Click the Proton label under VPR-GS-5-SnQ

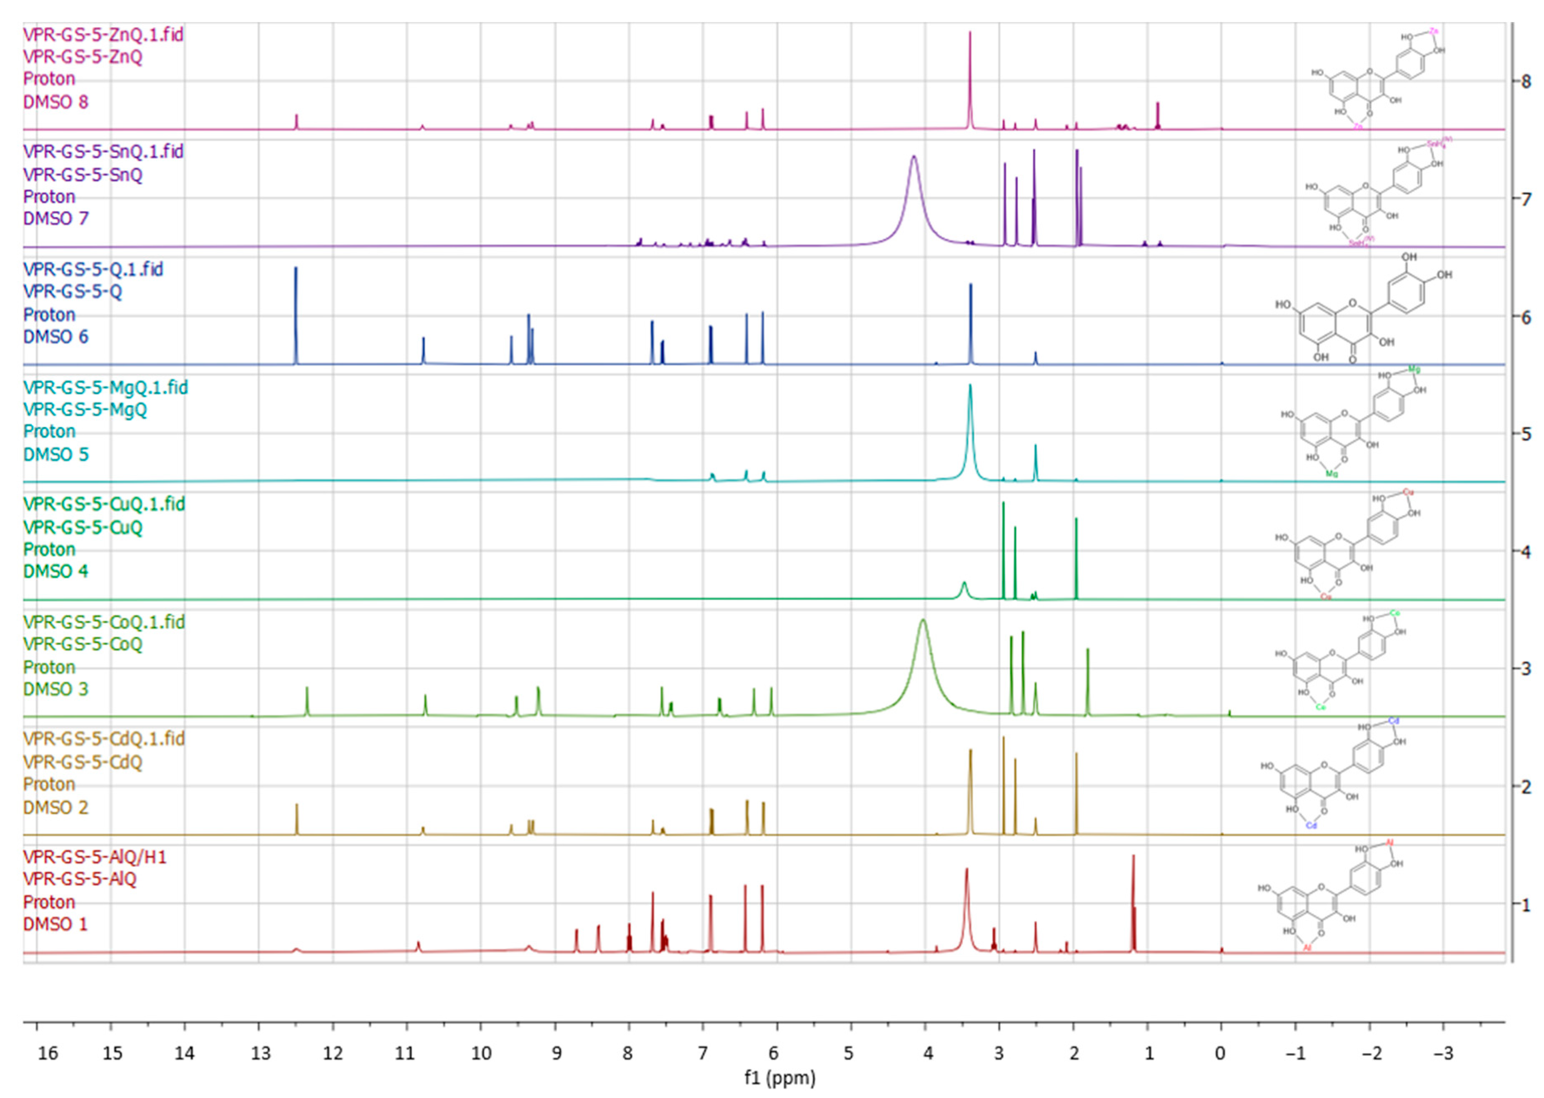pos(49,197)
